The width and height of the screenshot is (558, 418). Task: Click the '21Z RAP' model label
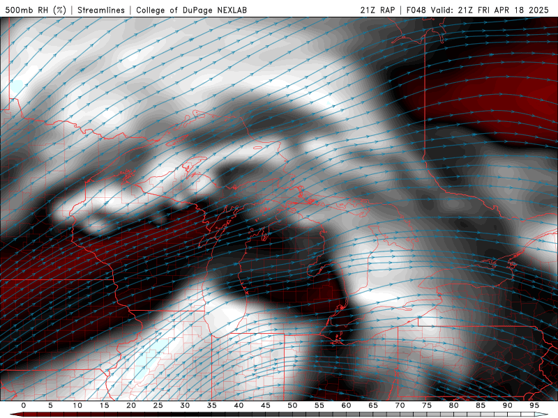point(377,10)
